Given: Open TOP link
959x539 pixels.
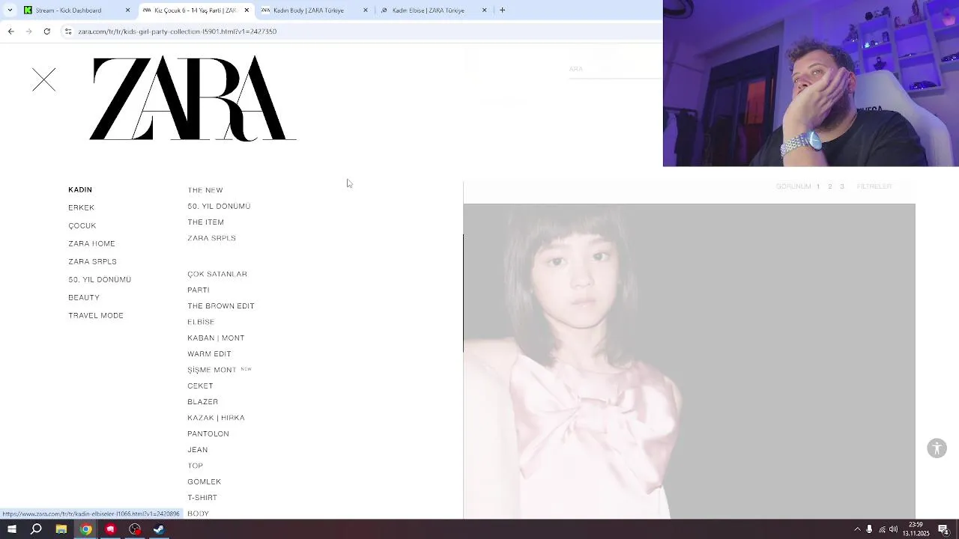Looking at the screenshot, I should pyautogui.click(x=195, y=466).
